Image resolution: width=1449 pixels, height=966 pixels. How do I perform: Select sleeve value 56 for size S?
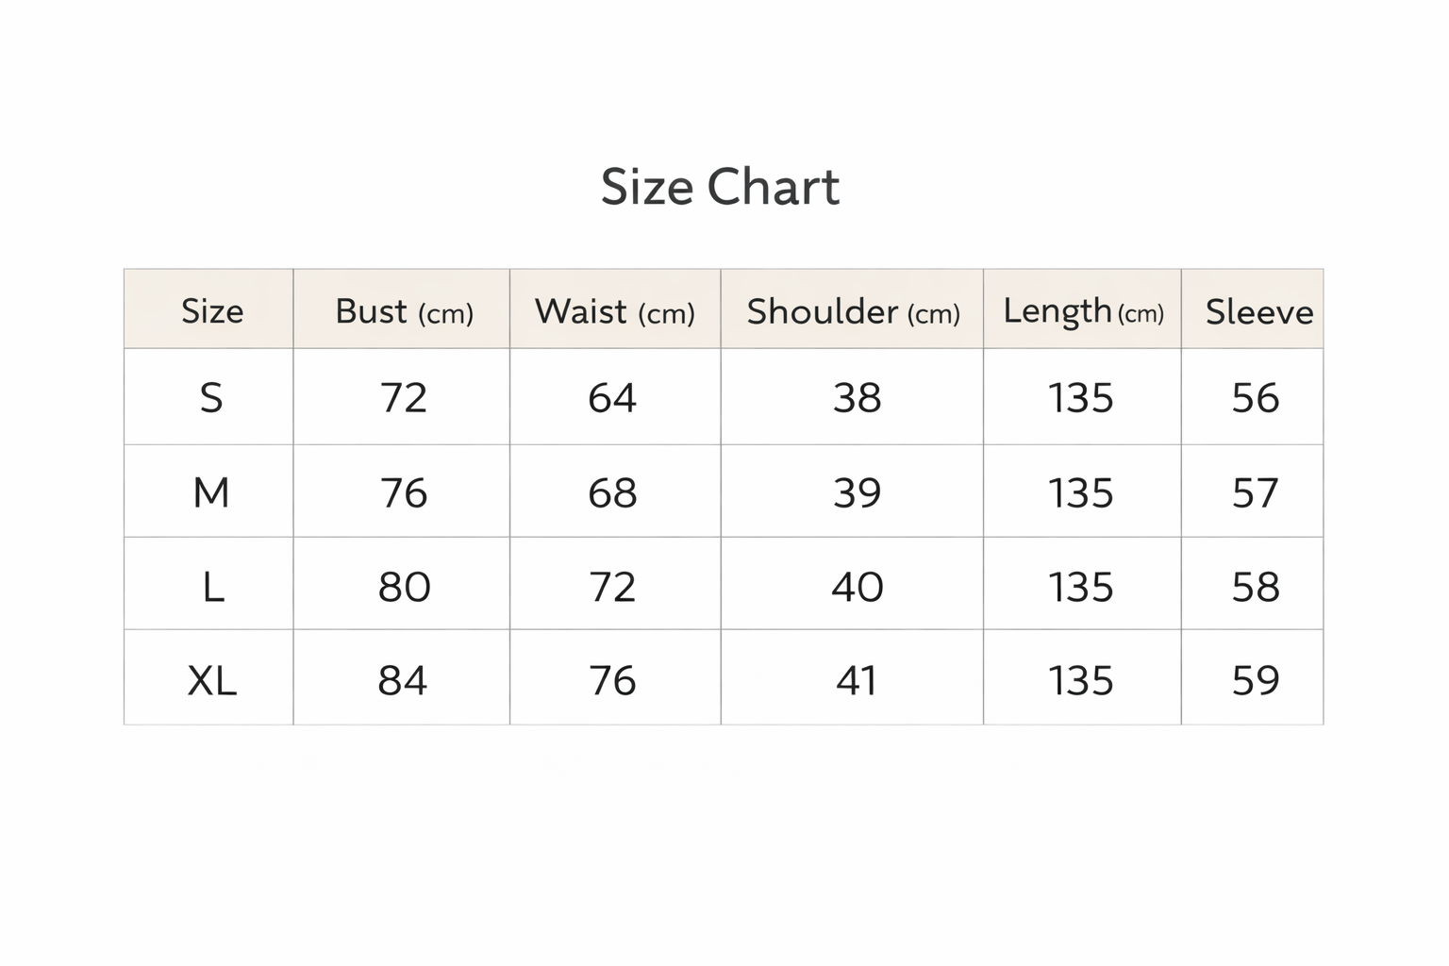[1256, 398]
